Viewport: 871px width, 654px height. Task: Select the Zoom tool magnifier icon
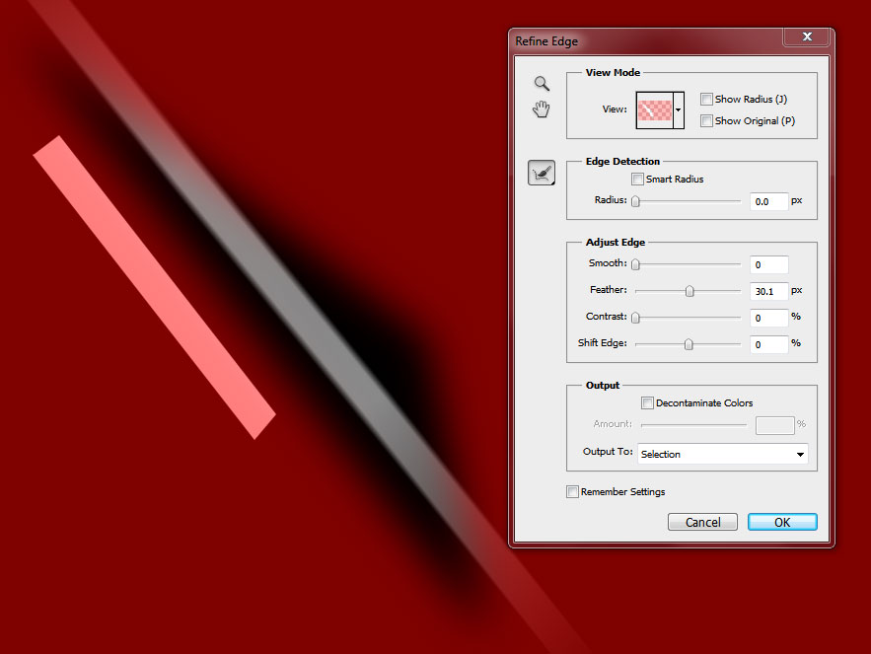click(x=542, y=84)
